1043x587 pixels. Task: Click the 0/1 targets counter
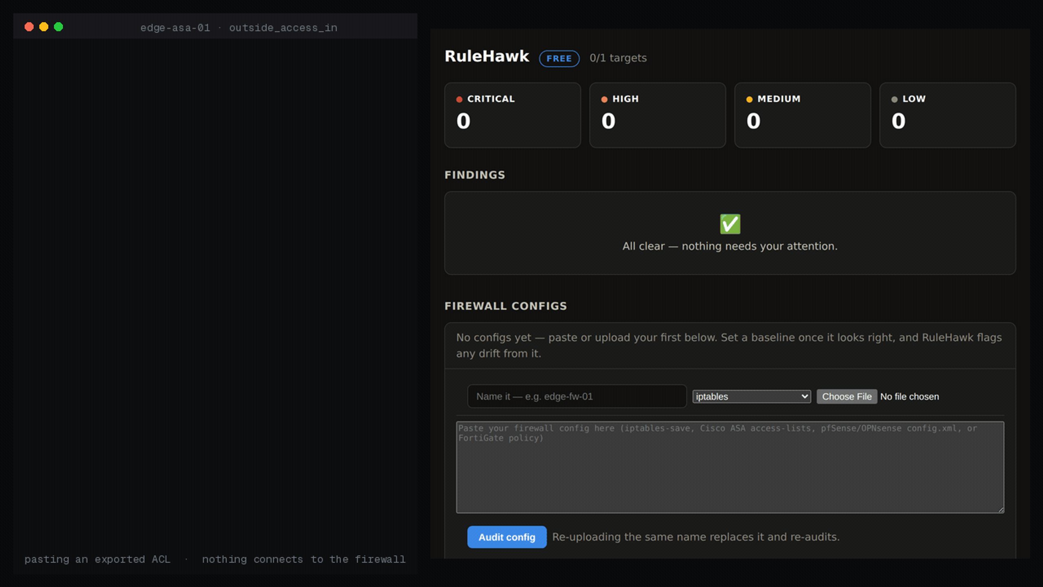point(618,58)
